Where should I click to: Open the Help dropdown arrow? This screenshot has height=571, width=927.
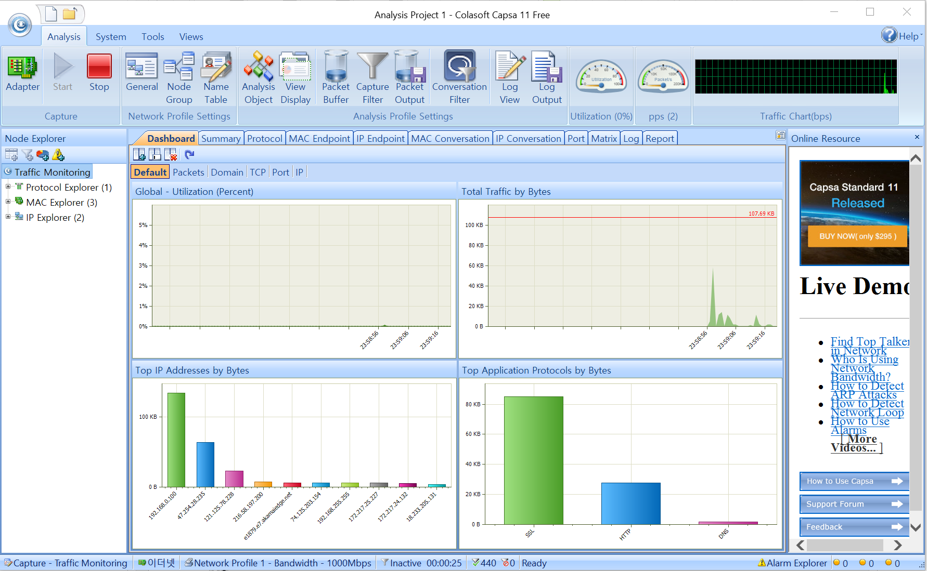pos(921,35)
